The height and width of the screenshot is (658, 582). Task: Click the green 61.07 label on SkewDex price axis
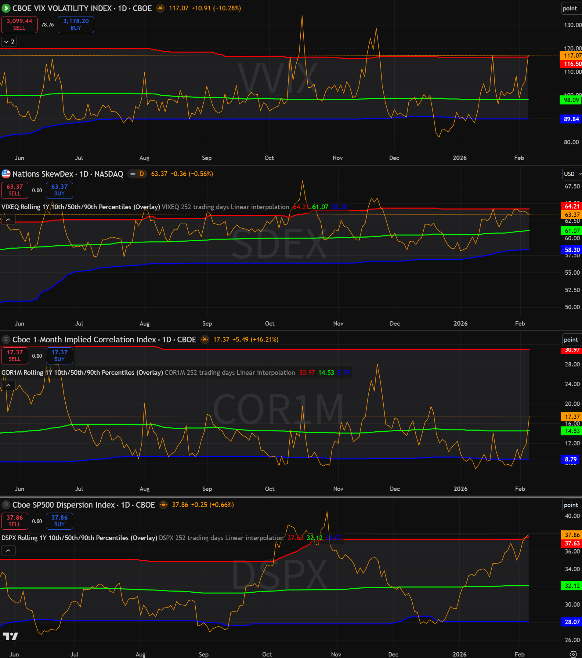pos(572,231)
